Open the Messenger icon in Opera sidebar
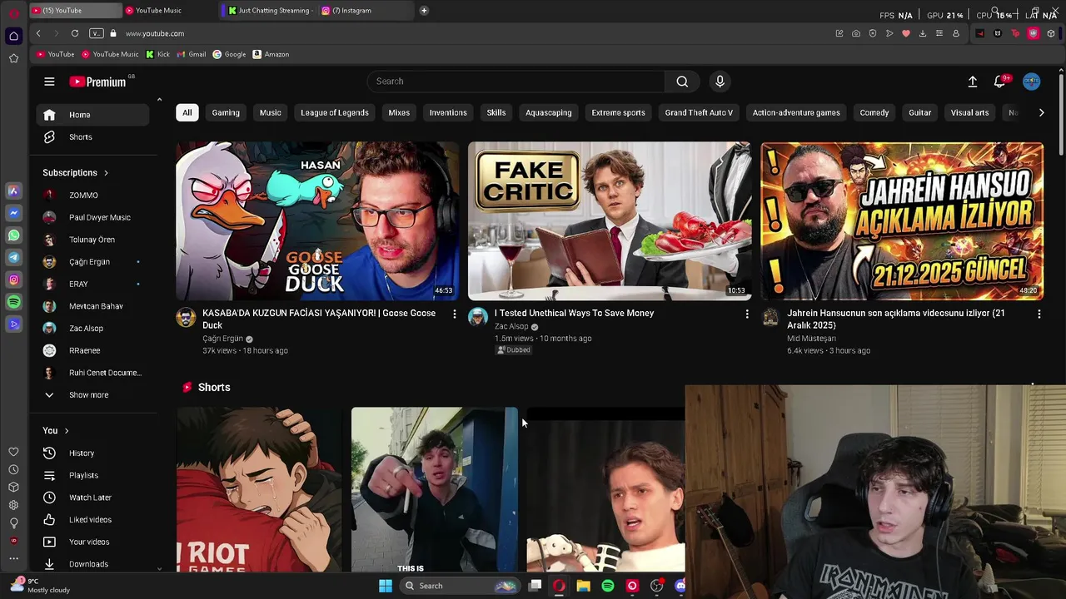Image resolution: width=1066 pixels, height=599 pixels. (13, 213)
